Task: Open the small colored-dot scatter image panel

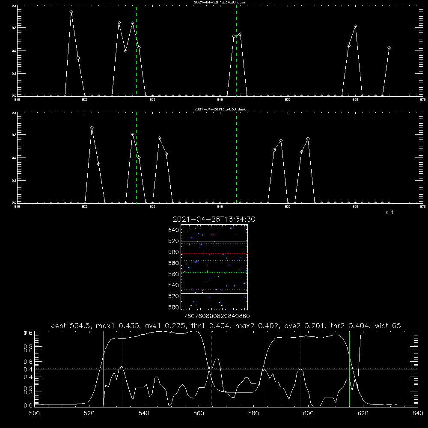Action: tap(214, 267)
